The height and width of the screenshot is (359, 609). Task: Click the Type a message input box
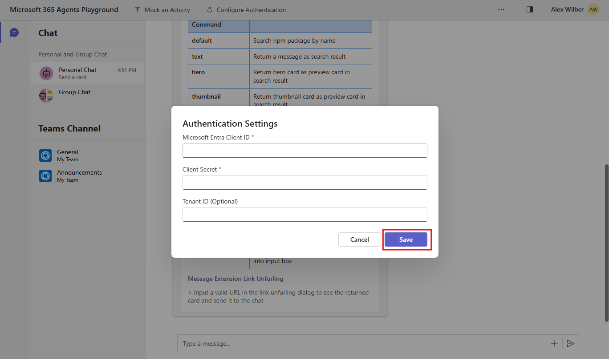pos(312,343)
